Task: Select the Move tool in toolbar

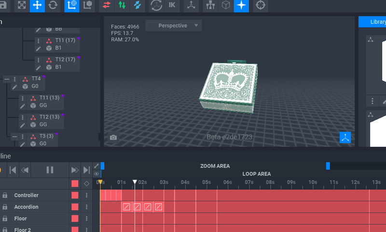Action: pyautogui.click(x=37, y=5)
